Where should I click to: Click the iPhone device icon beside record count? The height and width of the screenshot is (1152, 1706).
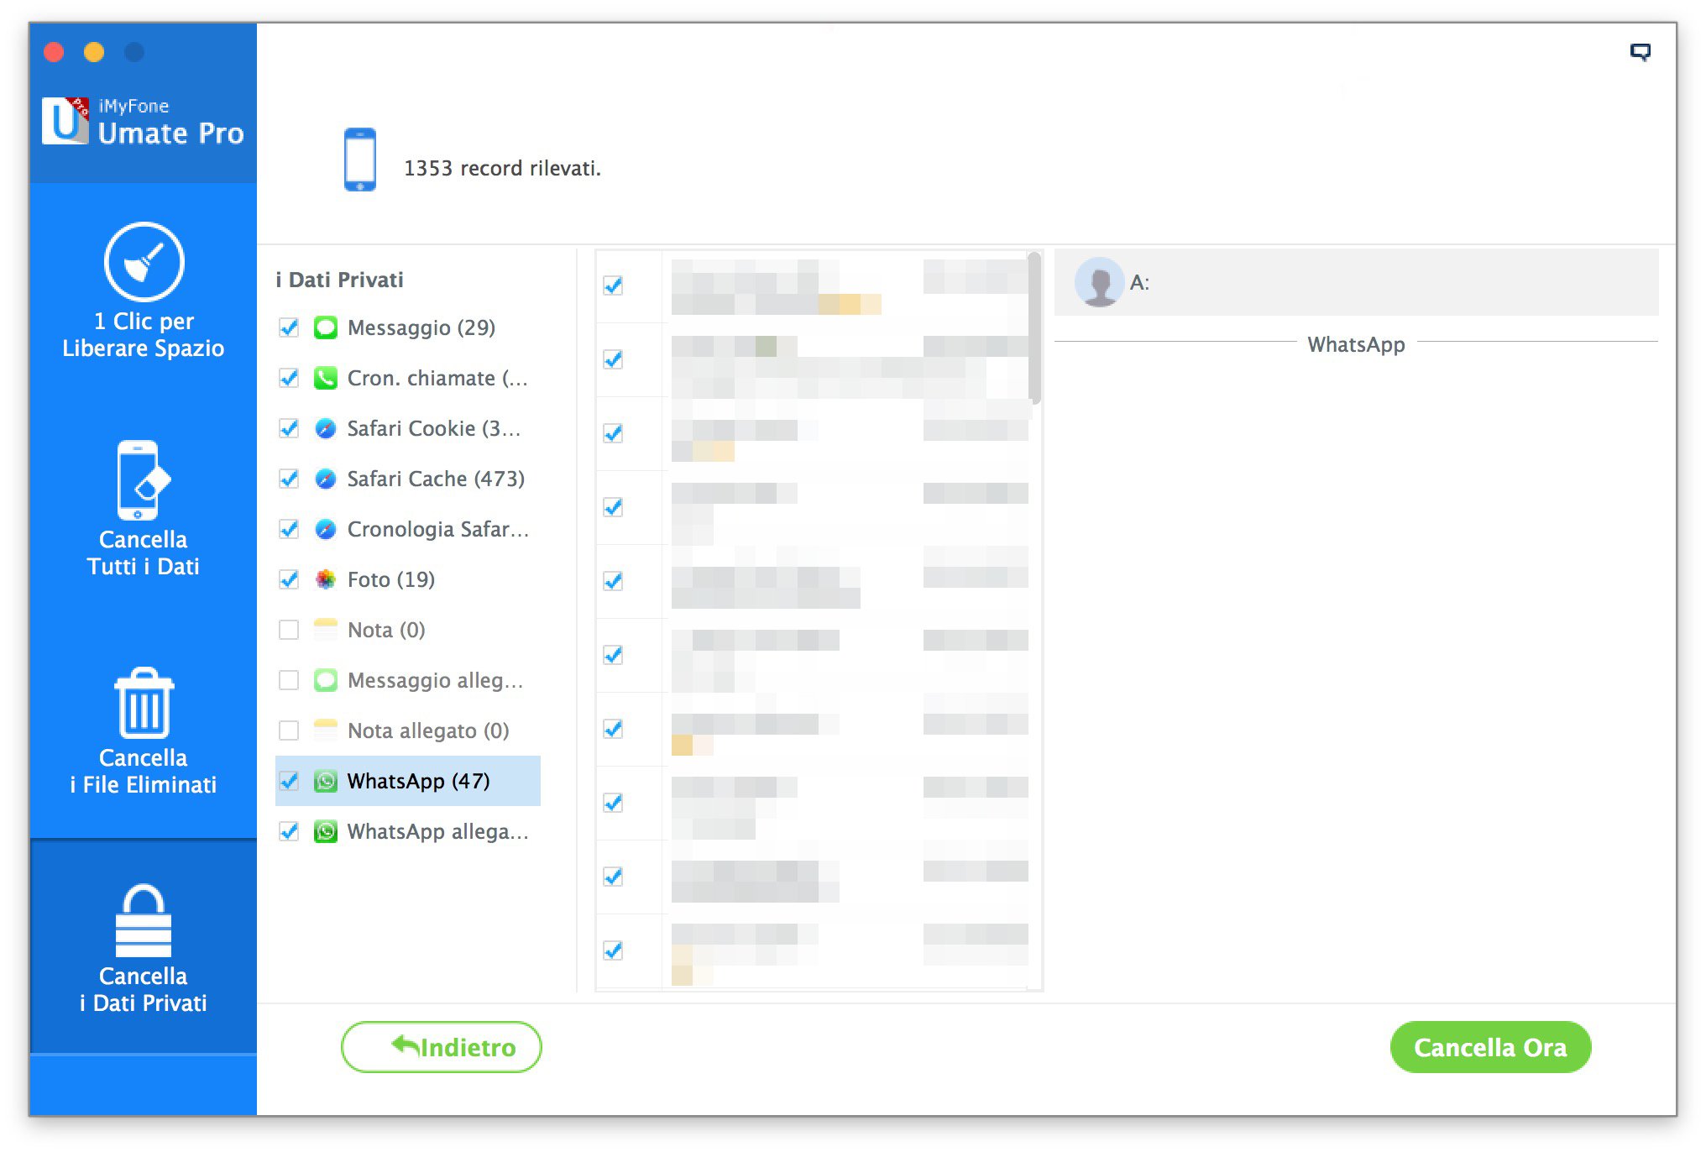360,160
